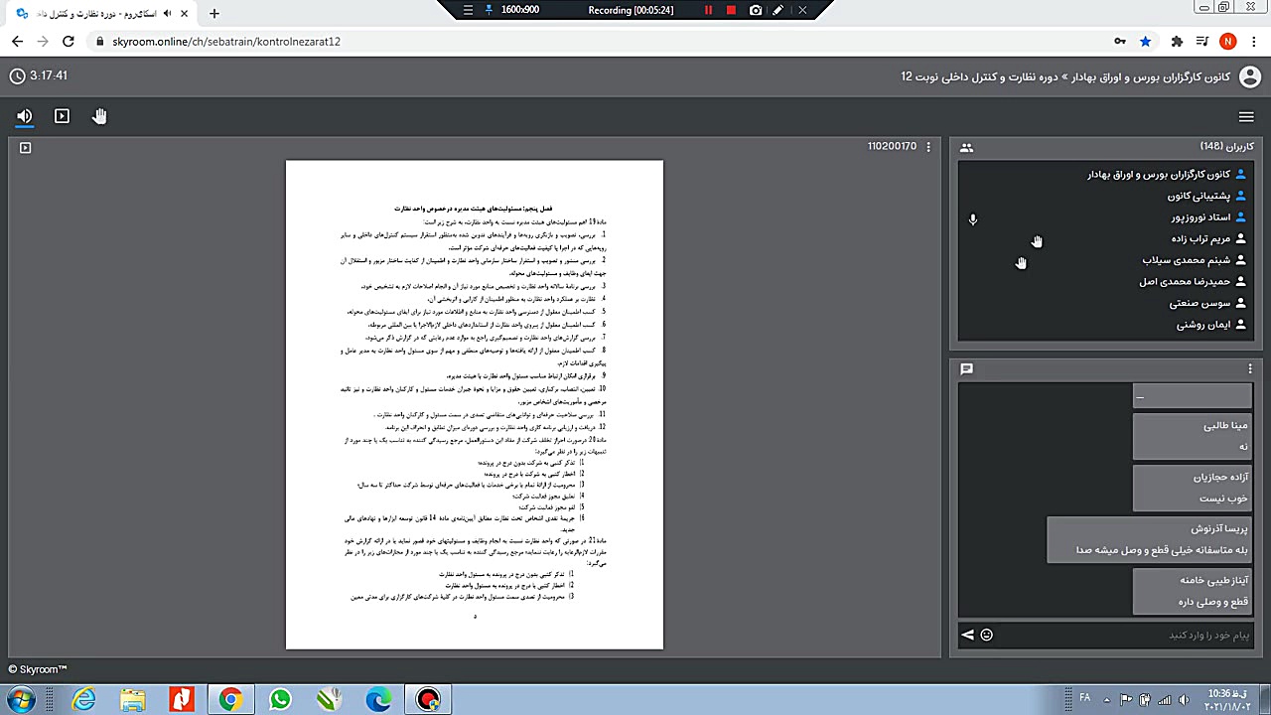Open WhatsApp from the taskbar
The image size is (1271, 715).
280,700
